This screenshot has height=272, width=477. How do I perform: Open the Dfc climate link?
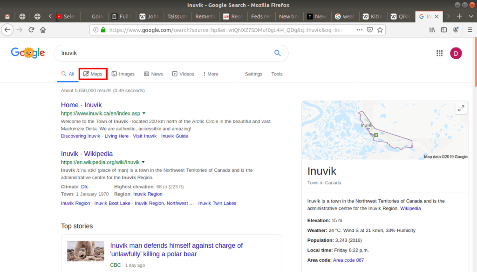(x=85, y=186)
